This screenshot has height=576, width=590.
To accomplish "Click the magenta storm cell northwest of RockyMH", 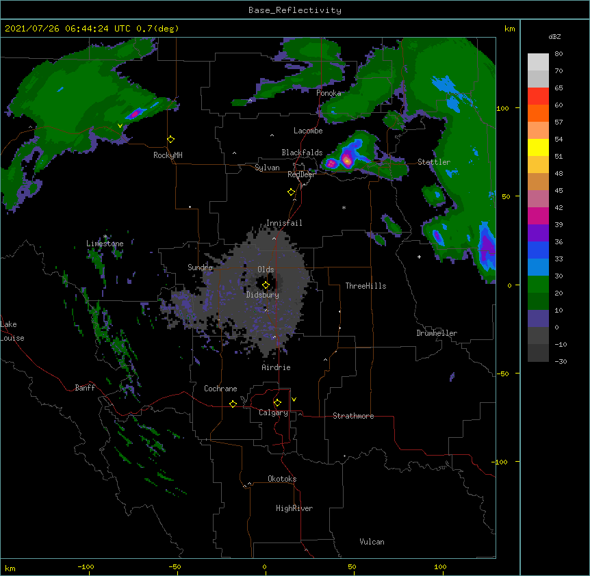I will pyautogui.click(x=135, y=113).
